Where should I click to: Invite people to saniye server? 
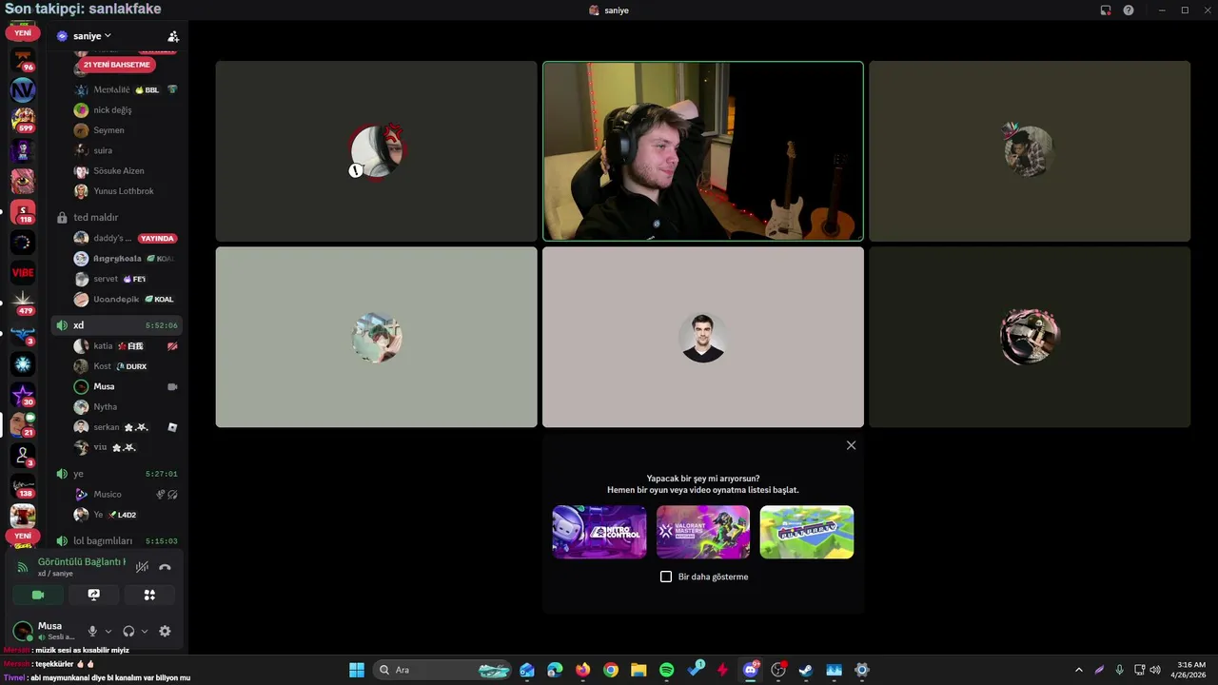(173, 36)
